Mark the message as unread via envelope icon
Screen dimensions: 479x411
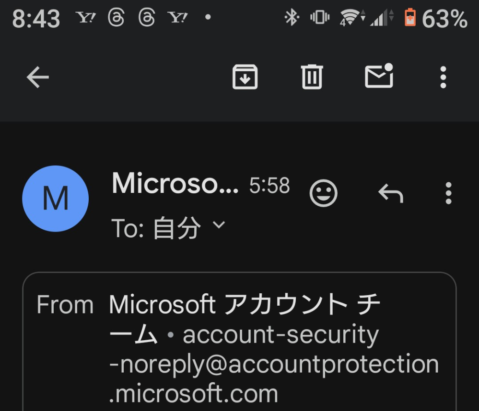point(379,76)
